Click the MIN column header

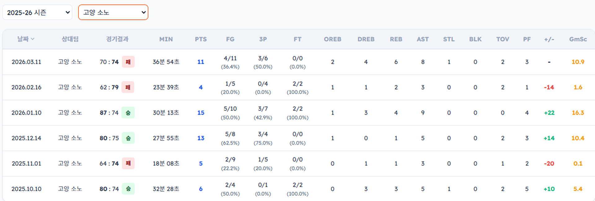click(166, 39)
